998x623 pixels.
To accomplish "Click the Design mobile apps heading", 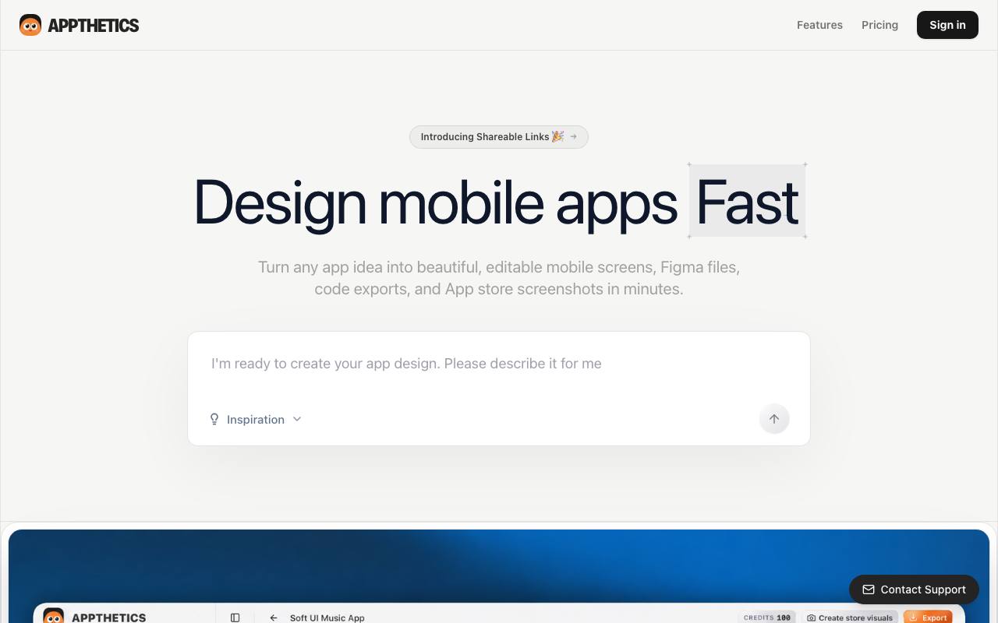I will coord(499,202).
